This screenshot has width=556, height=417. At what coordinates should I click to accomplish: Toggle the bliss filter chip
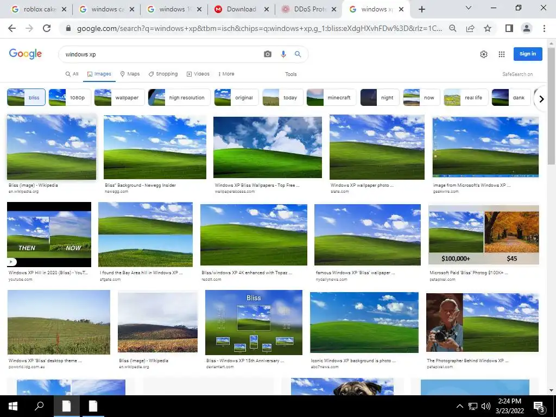pos(26,98)
